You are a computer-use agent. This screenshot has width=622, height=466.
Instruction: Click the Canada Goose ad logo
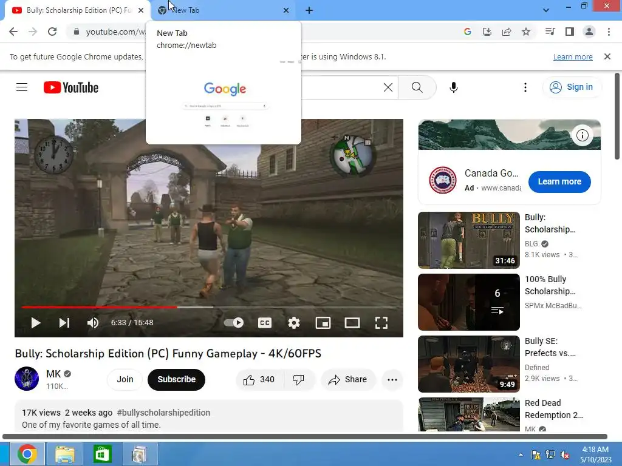coord(442,180)
